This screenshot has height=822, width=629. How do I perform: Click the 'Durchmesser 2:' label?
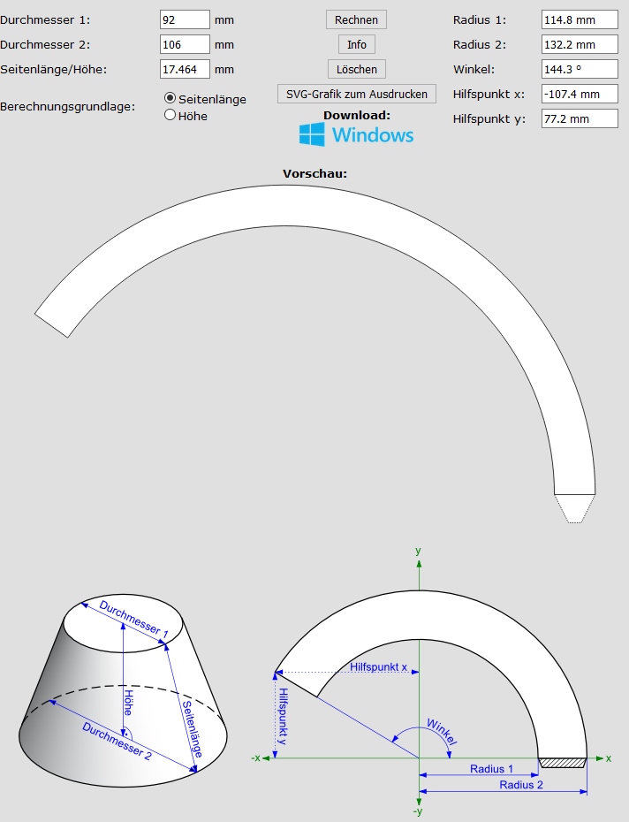click(45, 44)
